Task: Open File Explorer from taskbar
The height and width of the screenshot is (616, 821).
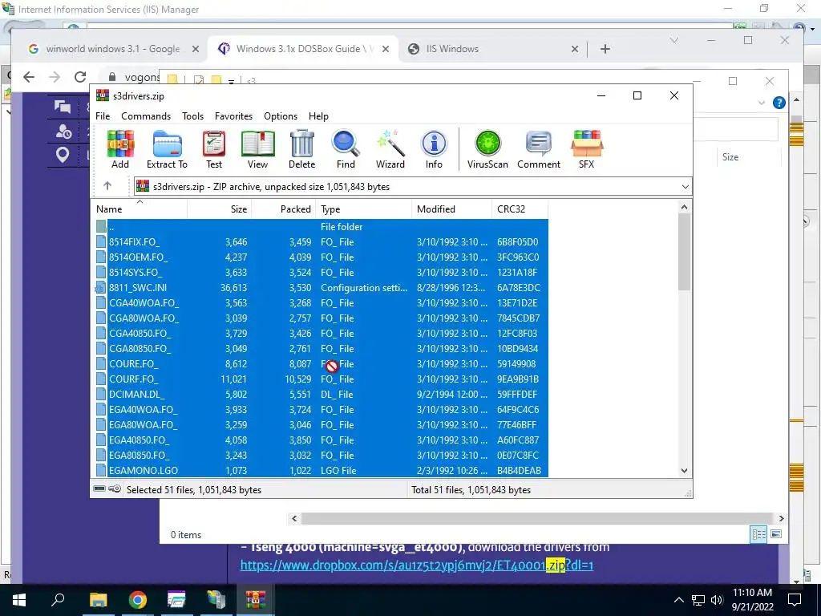Action: (x=98, y=600)
